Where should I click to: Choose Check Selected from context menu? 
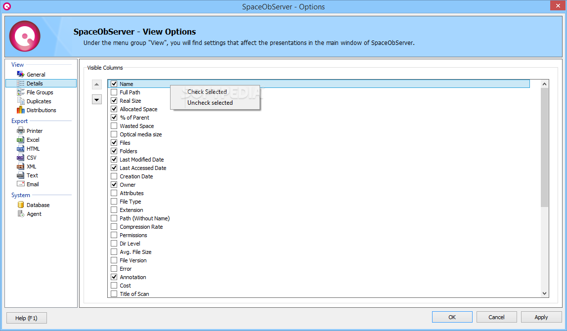point(215,92)
